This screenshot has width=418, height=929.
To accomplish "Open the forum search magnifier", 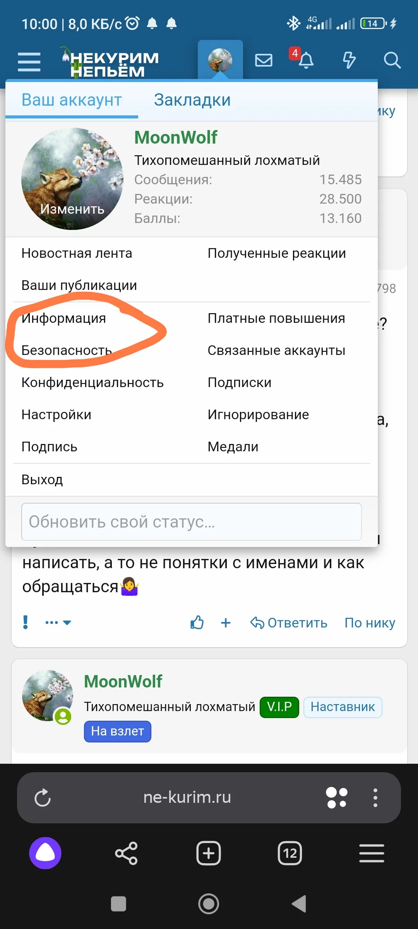I will [x=392, y=60].
